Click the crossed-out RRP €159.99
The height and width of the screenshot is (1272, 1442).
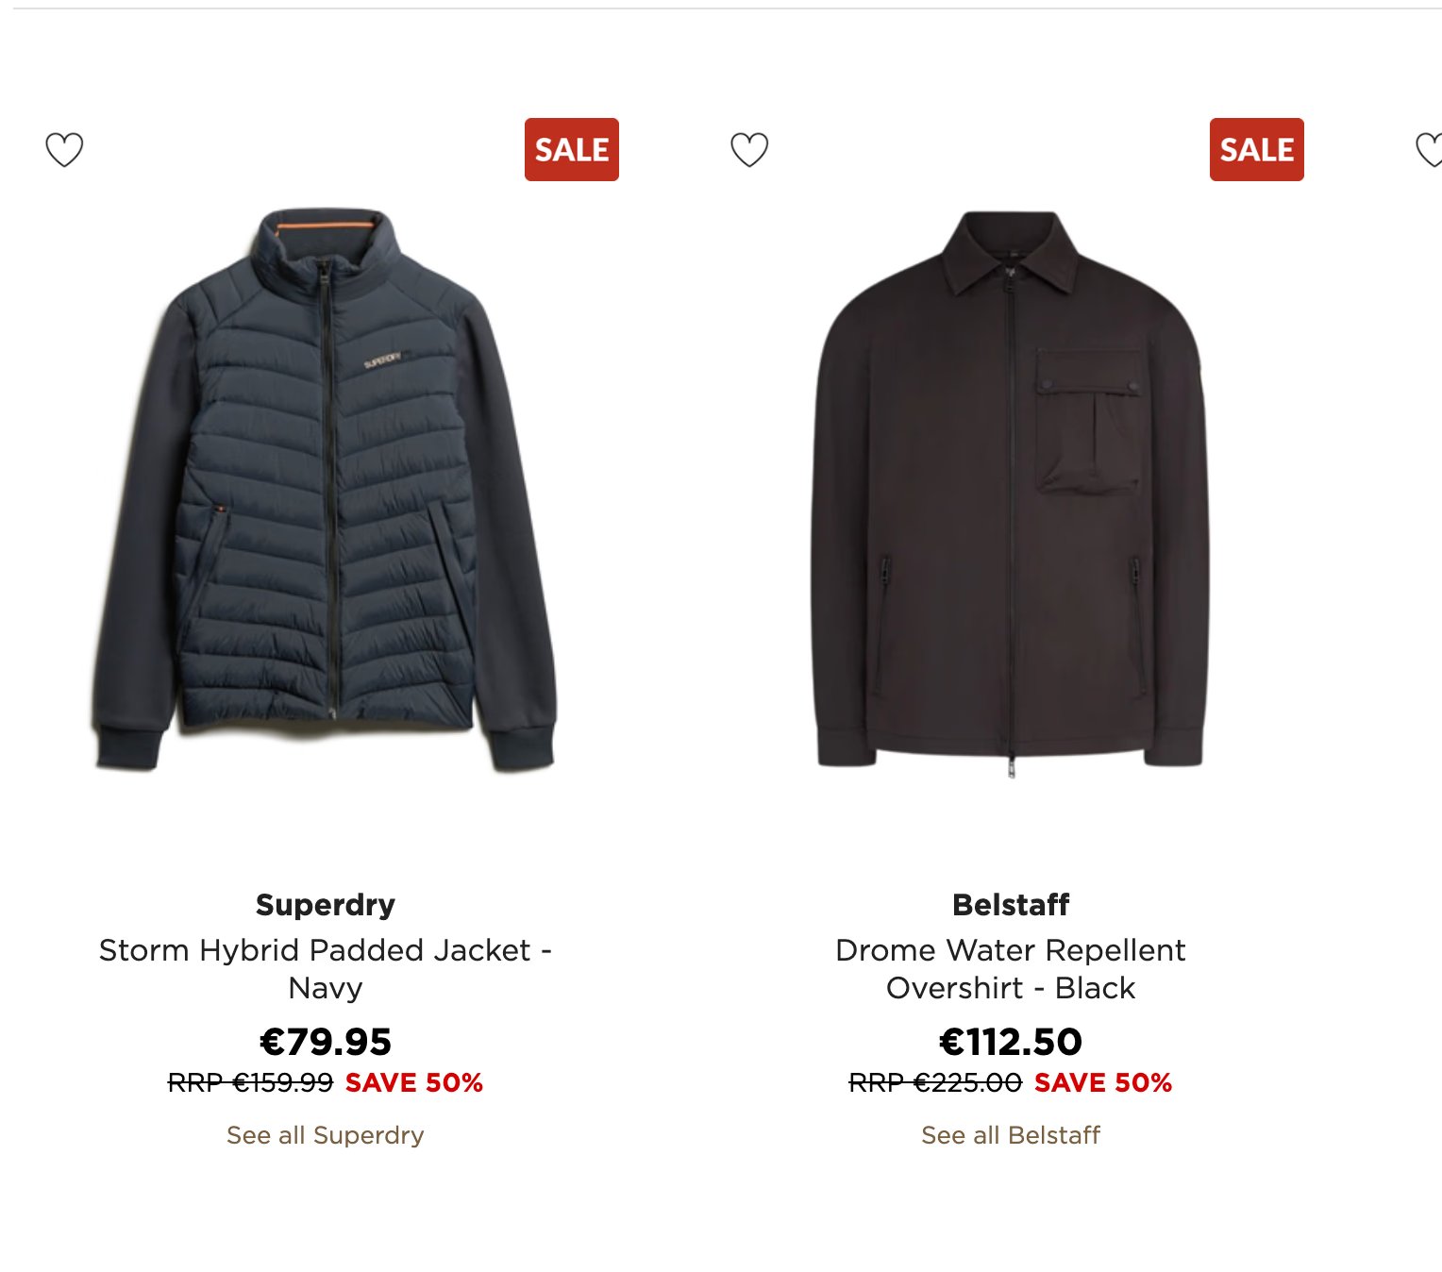coord(250,1082)
